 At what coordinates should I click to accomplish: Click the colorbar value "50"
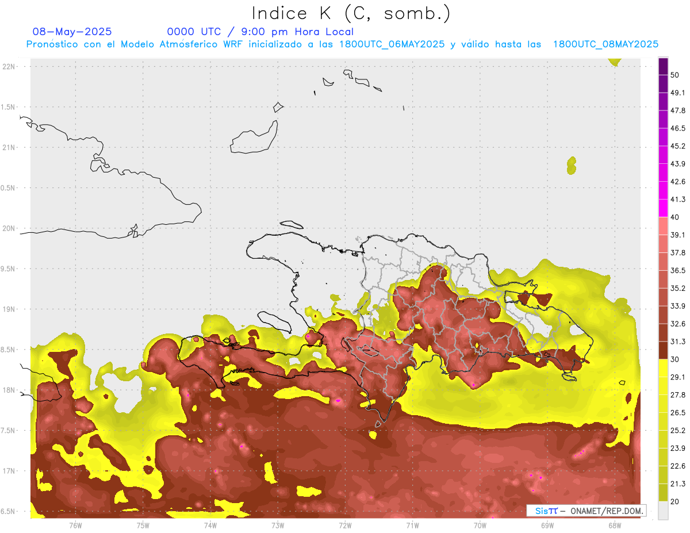coord(675,75)
